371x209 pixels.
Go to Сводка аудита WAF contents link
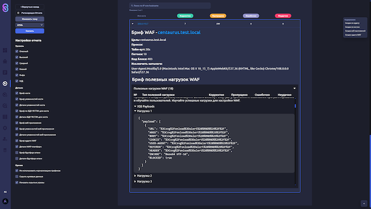pos(353,35)
